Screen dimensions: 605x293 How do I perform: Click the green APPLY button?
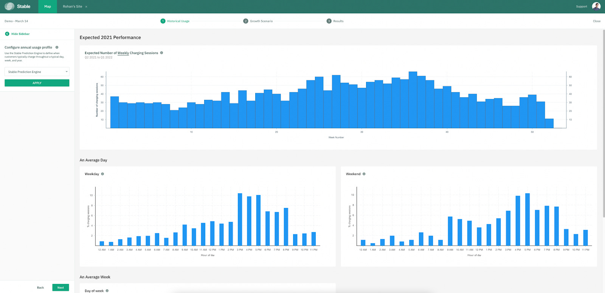37,83
